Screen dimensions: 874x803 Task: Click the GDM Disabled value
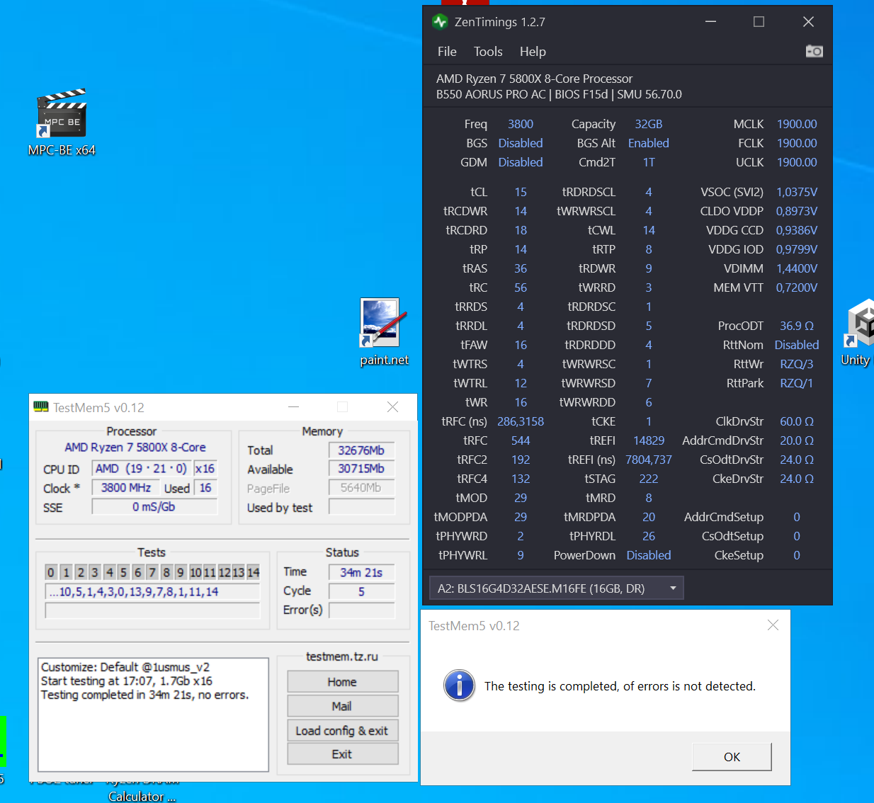tap(521, 162)
